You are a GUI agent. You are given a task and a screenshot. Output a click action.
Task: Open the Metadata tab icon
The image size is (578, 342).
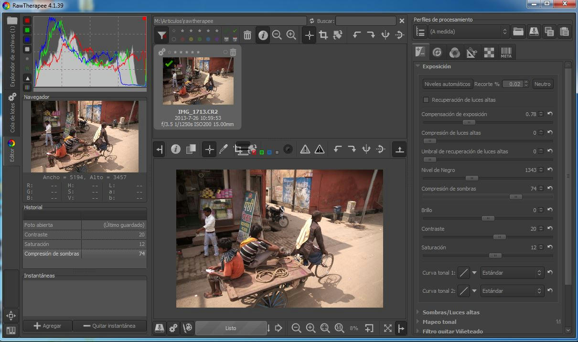506,52
